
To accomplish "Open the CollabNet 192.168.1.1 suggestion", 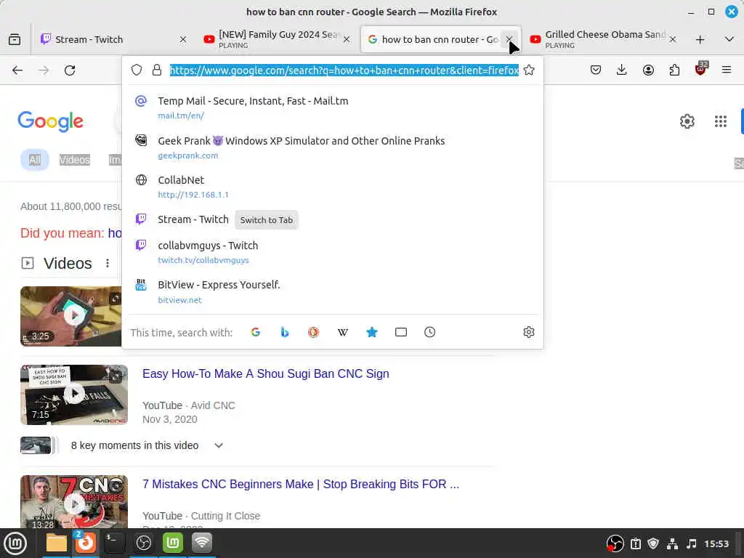I will 332,187.
